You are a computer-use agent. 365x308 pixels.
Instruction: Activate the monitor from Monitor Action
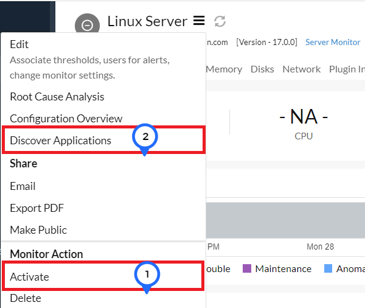click(29, 277)
